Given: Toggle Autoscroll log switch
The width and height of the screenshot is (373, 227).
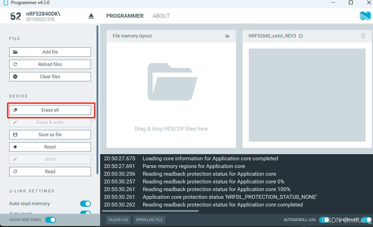Looking at the screenshot, I should (x=324, y=220).
